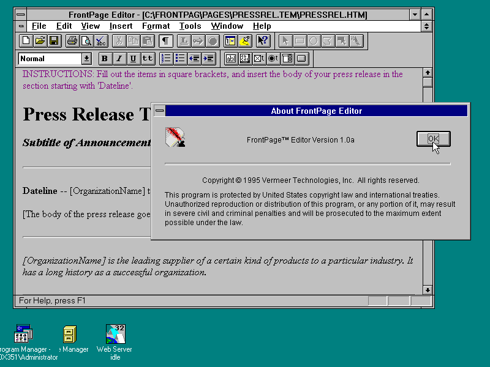Screen dimensions: 490x367
Task: Save the page using the floppy disk icon
Action: pos(54,41)
